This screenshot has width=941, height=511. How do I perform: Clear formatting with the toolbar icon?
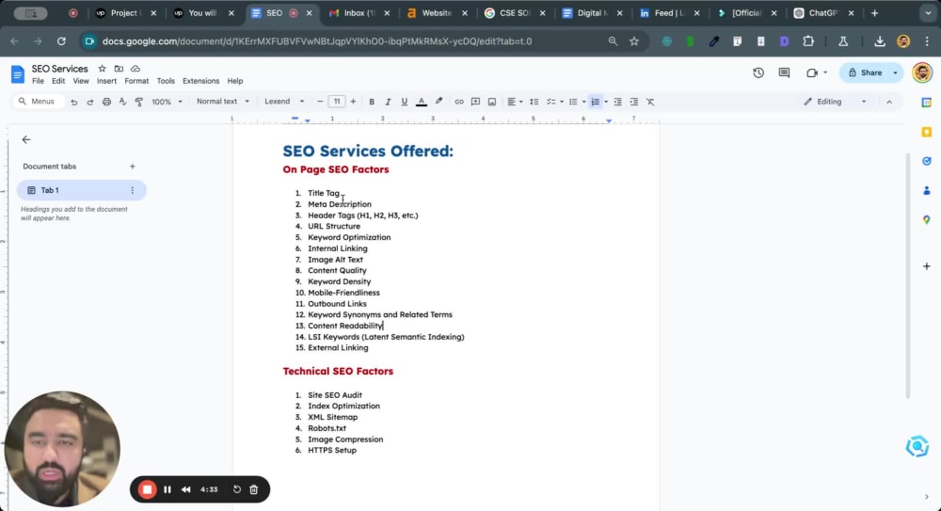click(x=650, y=102)
